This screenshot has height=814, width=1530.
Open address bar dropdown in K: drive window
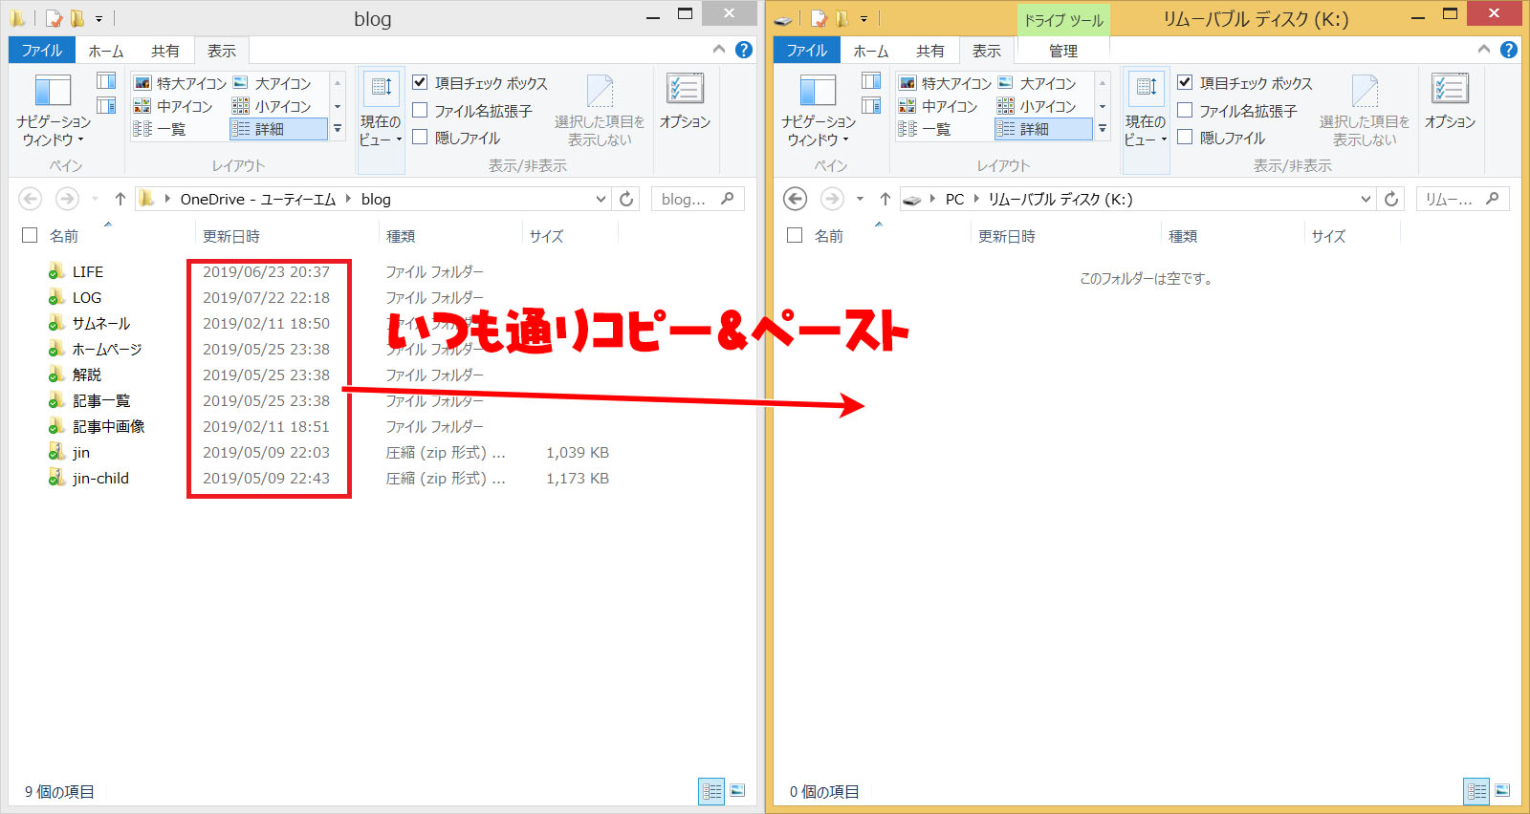(1366, 199)
